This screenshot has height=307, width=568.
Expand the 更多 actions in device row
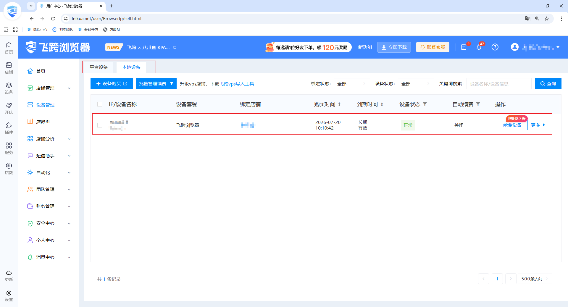[x=538, y=125]
